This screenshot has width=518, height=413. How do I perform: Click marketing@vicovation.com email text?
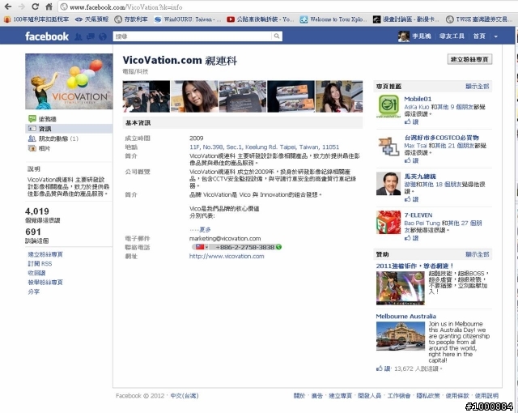point(225,238)
